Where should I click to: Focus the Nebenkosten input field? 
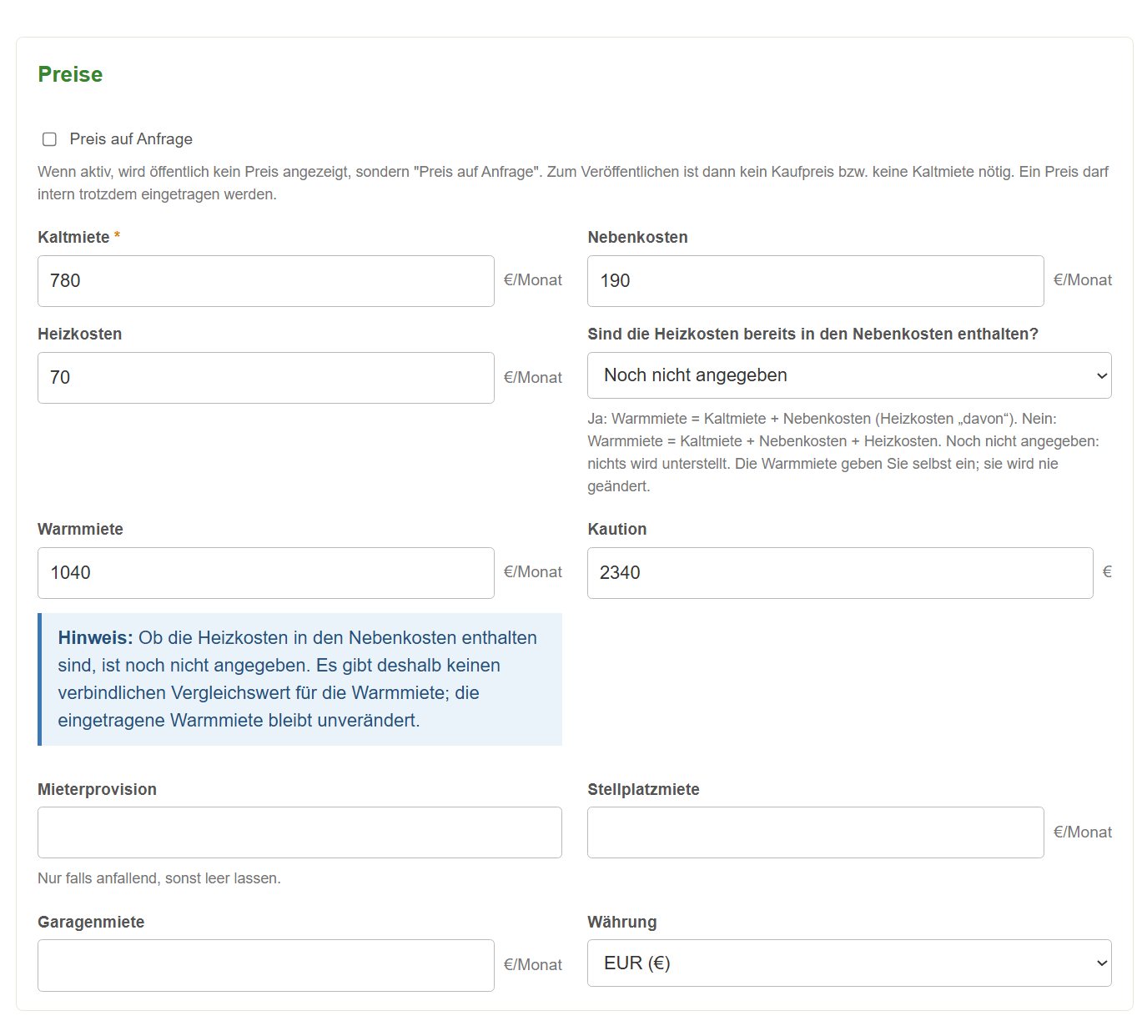[x=816, y=281]
